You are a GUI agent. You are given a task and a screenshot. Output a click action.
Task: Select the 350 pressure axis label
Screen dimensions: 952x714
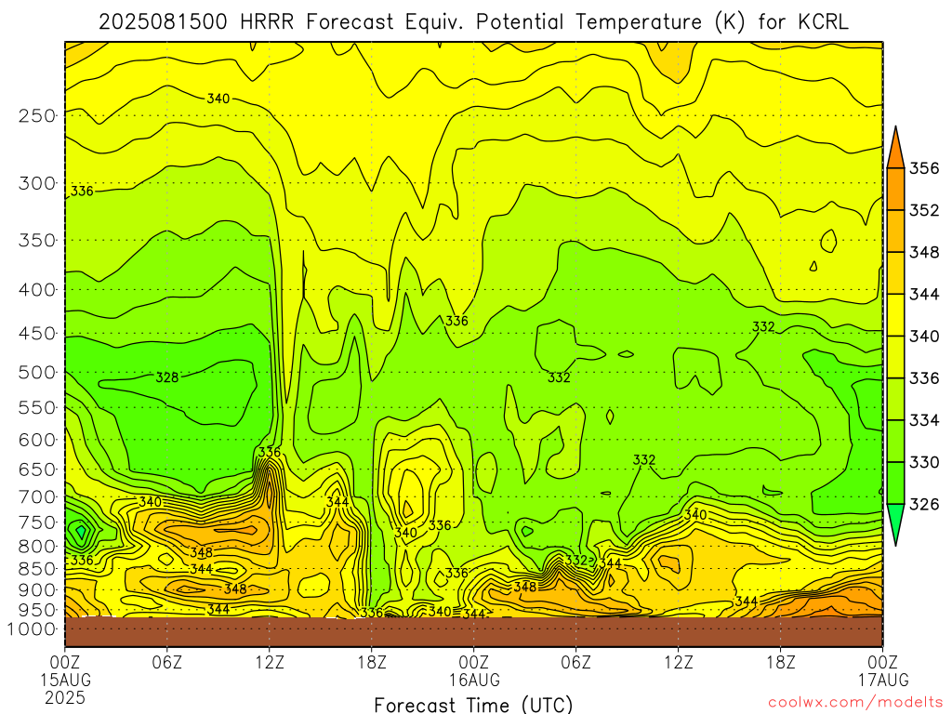(x=37, y=240)
